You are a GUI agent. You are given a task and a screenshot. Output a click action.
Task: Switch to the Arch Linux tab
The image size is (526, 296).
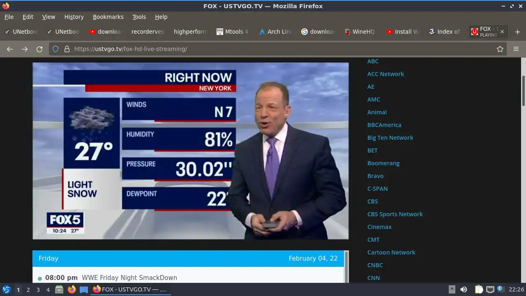[275, 32]
